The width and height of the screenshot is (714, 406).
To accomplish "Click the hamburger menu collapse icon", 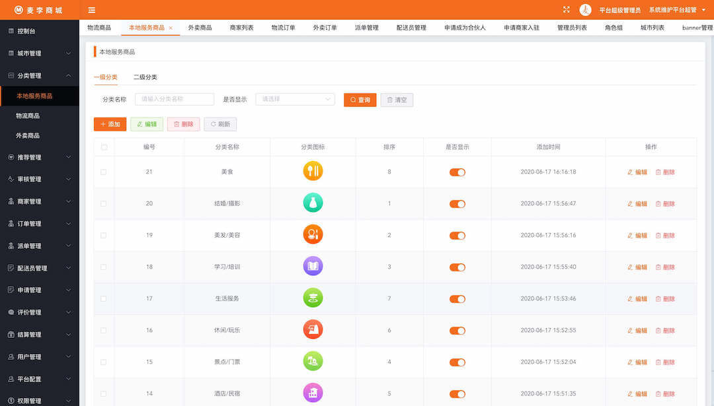I will click(92, 10).
